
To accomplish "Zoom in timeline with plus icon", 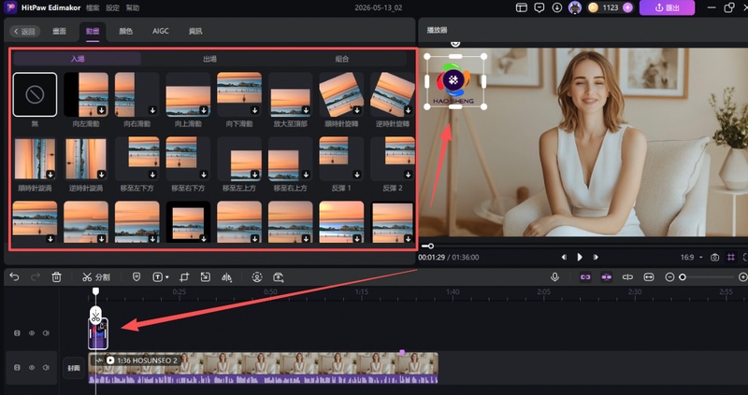I will point(742,276).
